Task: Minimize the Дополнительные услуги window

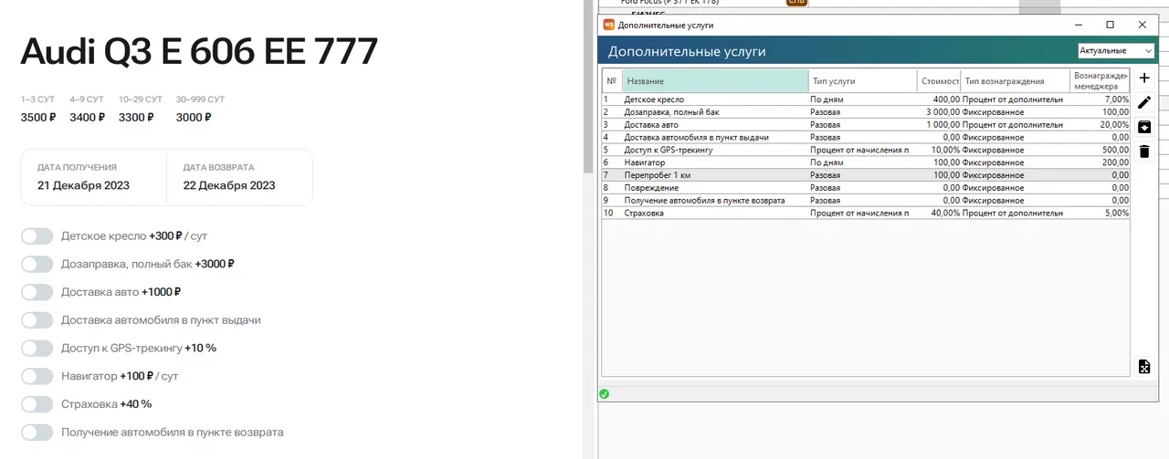Action: tap(1078, 25)
